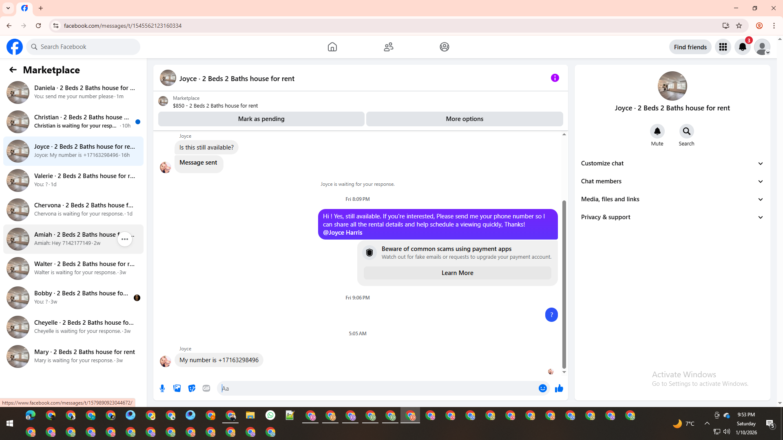Open the notifications bell
Image resolution: width=783 pixels, height=440 pixels.
click(742, 47)
